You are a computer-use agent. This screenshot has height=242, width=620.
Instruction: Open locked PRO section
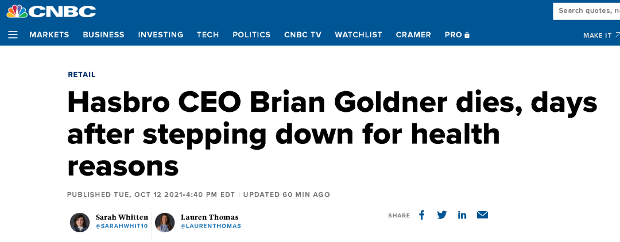click(457, 35)
